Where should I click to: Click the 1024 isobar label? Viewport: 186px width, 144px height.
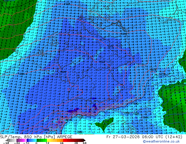[63, 72]
